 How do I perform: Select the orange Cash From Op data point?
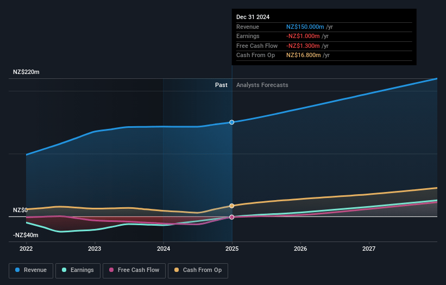[x=232, y=206]
